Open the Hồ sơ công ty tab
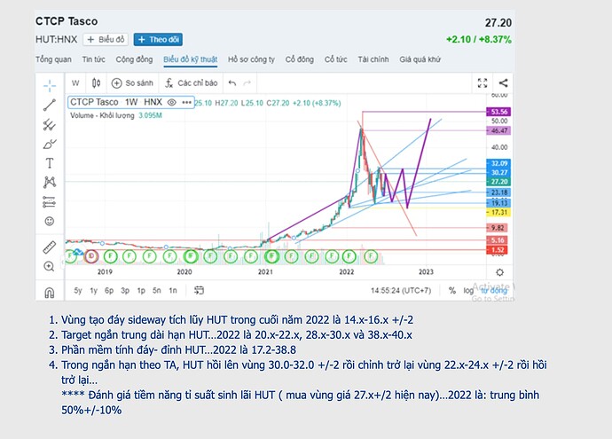 [251, 59]
